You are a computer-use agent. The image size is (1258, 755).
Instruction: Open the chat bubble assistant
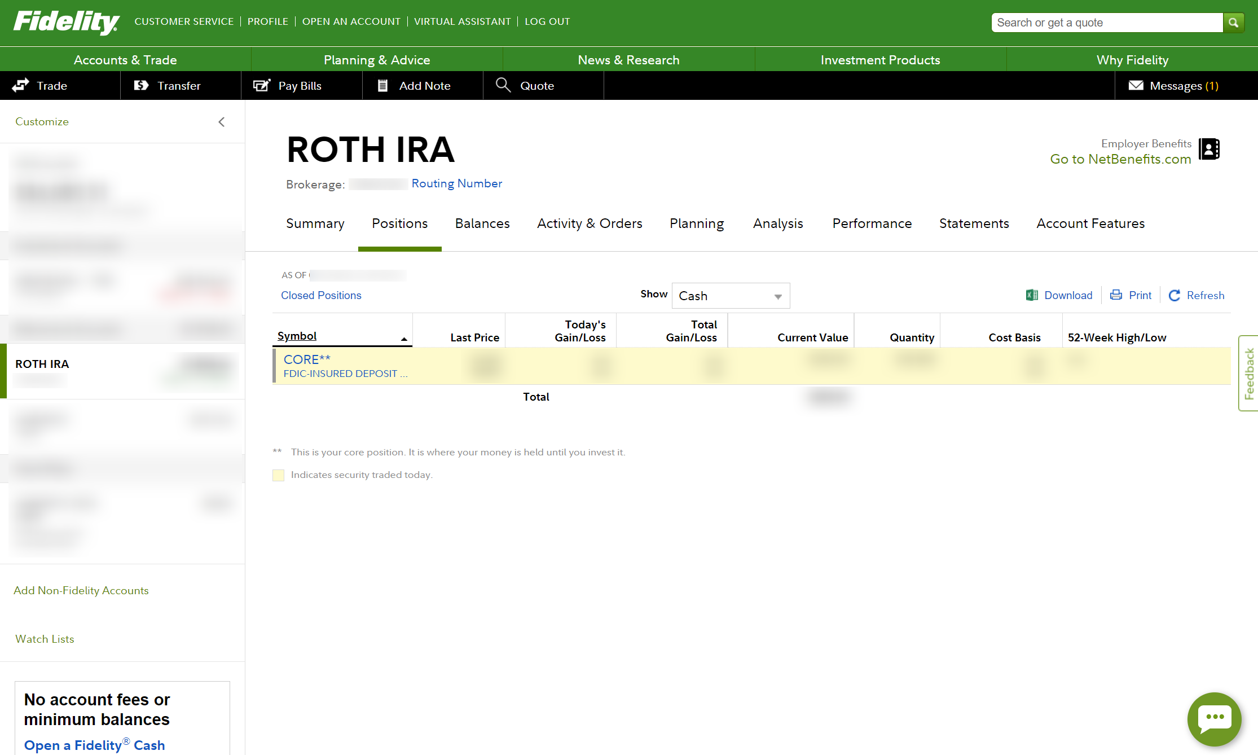click(1214, 719)
